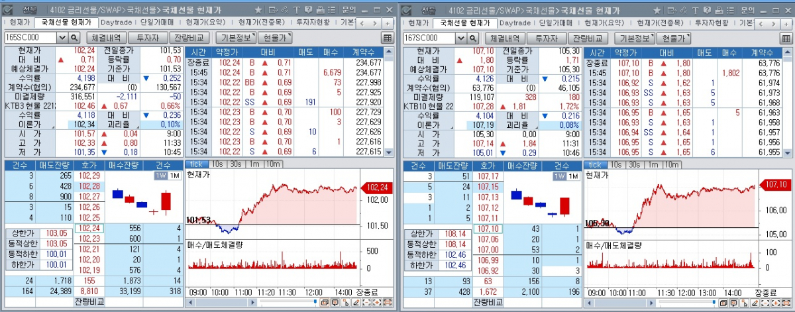The image size is (795, 312).
Task: Show previous tabs arrow in right window
Action: 761,23
